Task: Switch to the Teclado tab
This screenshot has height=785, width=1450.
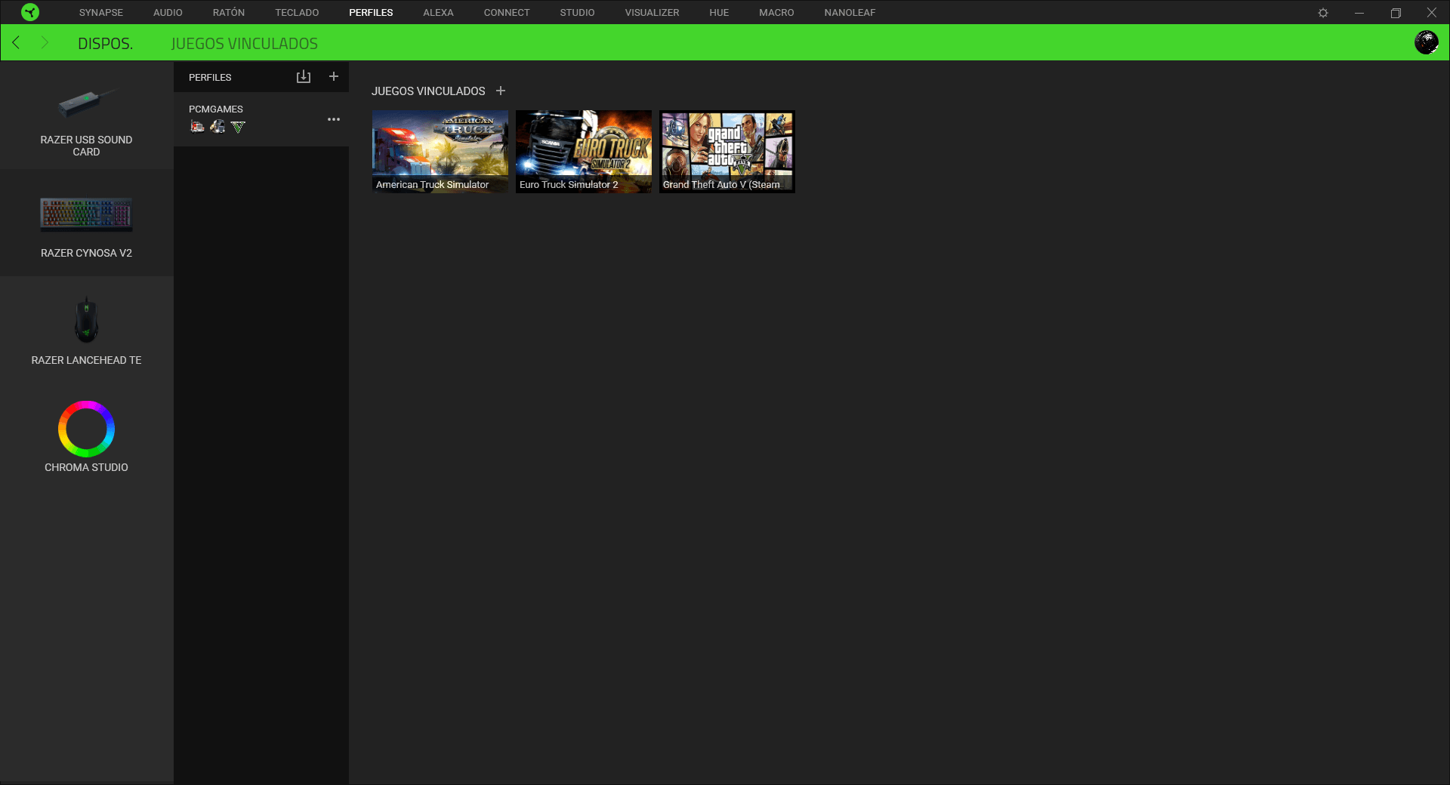Action: click(297, 13)
